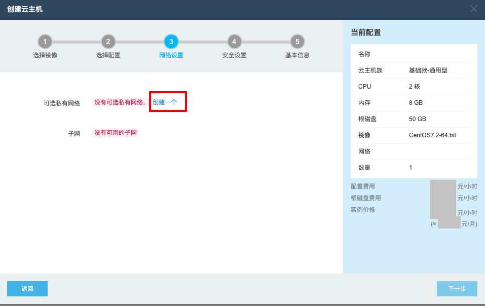Select the 选择镜像 step label
485x306 pixels.
(45, 55)
